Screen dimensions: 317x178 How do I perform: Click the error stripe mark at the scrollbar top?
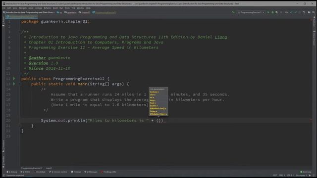[311, 20]
